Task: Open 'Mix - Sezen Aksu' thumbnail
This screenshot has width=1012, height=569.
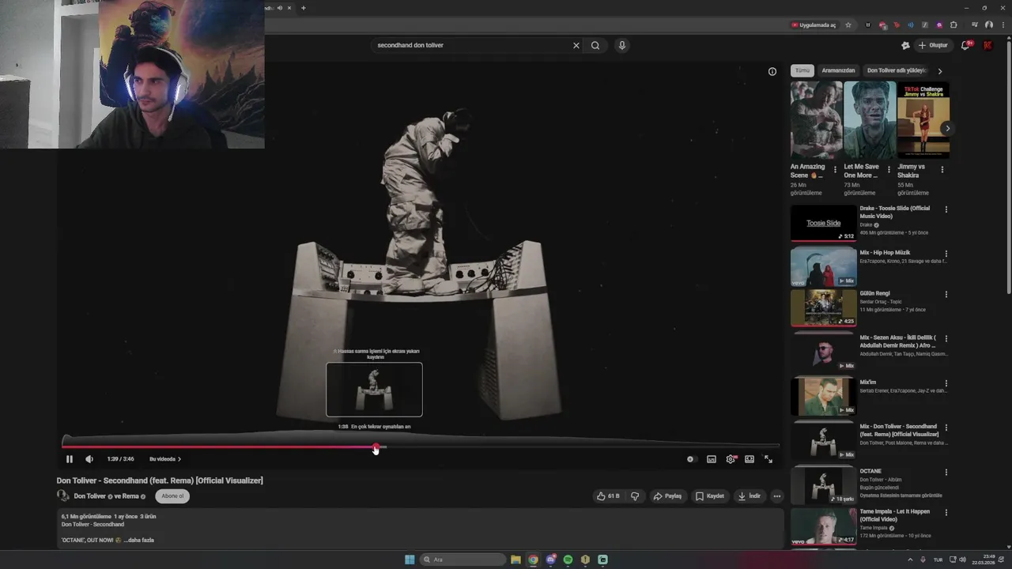Action: (823, 352)
